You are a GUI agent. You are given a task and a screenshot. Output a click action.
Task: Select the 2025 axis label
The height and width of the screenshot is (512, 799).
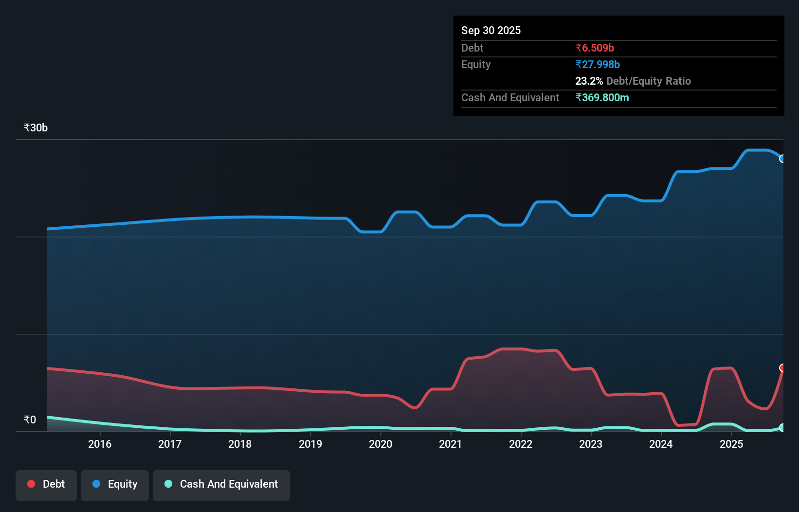[732, 444]
